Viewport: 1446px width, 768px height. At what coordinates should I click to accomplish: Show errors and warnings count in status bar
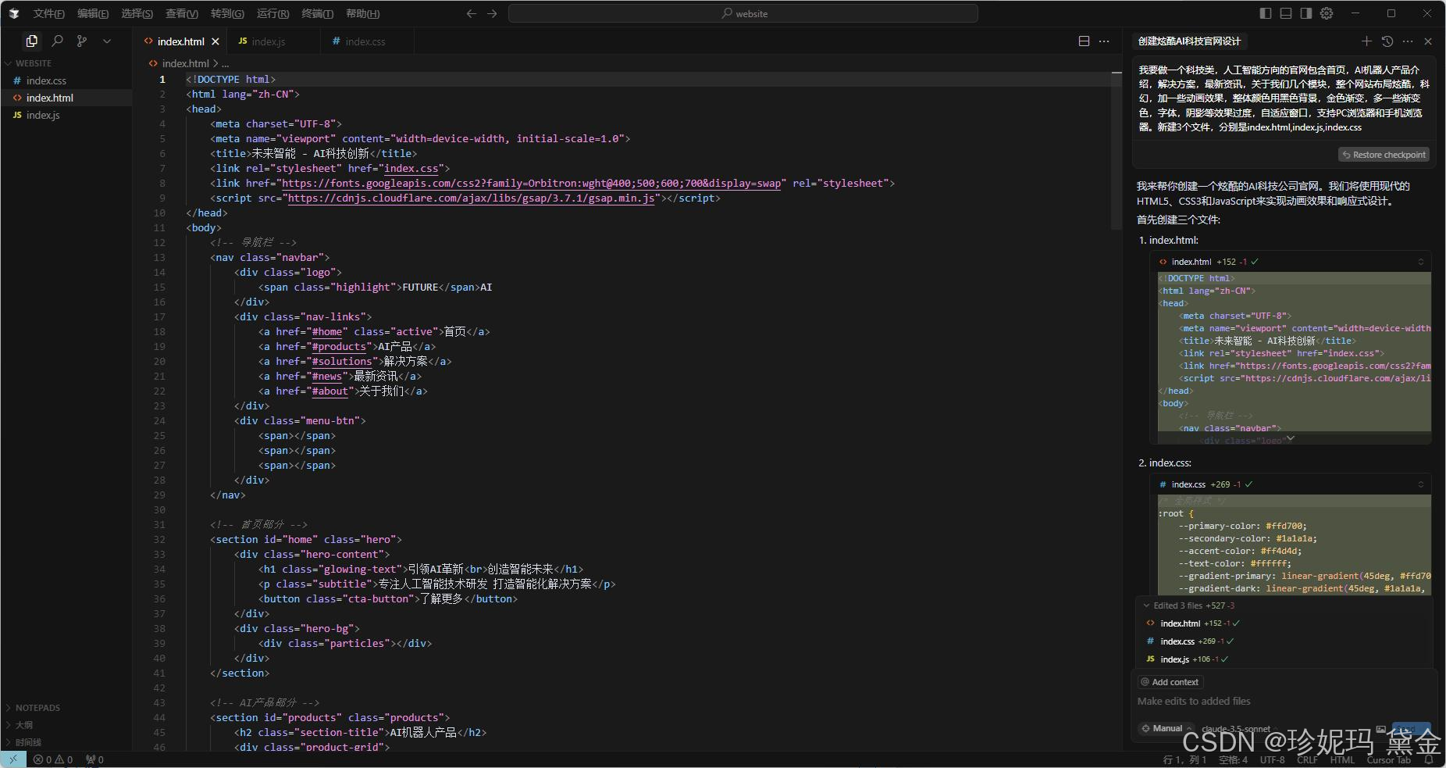point(53,759)
